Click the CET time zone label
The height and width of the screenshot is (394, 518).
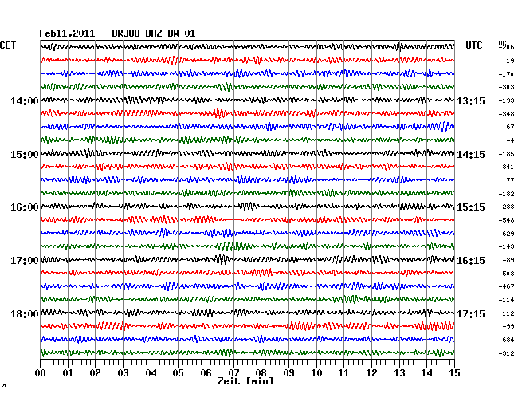pos(8,45)
